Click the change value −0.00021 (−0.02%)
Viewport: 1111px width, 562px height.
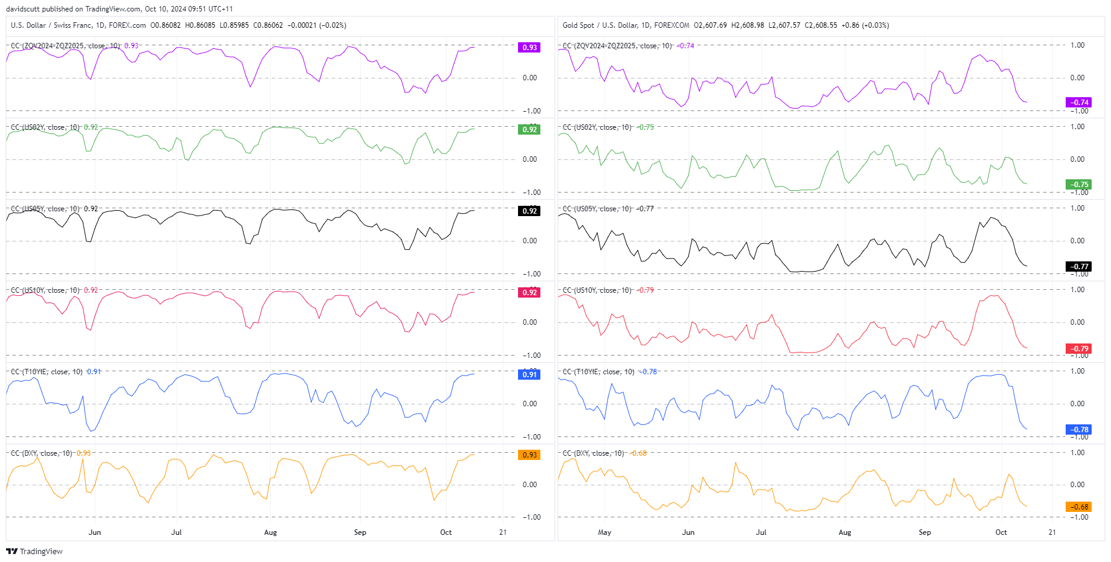(x=317, y=25)
